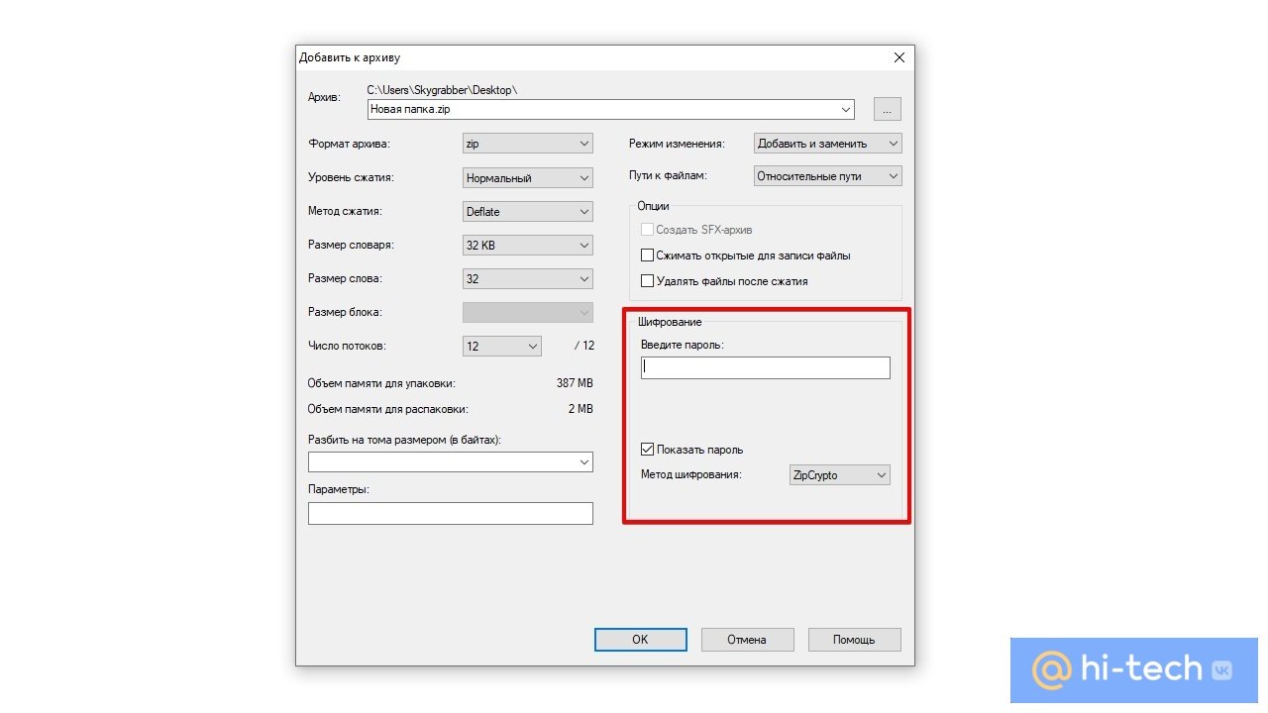This screenshot has width=1268, height=713.
Task: Click the 2 MB unpacking memory value
Action: (581, 408)
